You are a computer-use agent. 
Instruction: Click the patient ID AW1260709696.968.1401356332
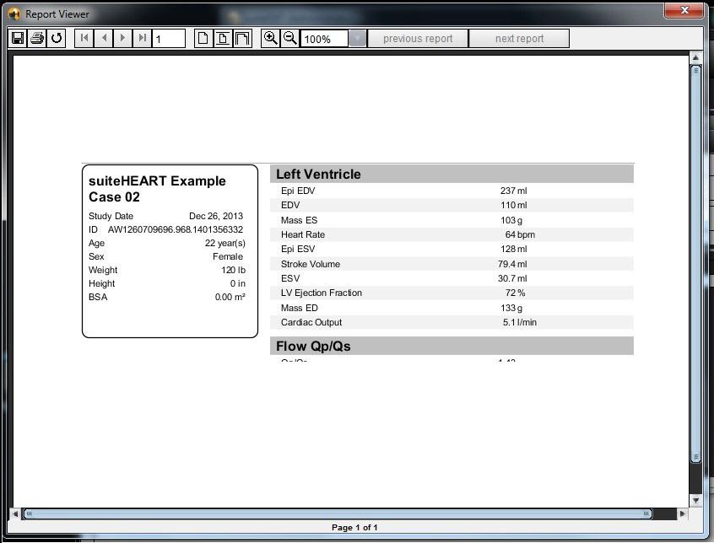pos(176,229)
